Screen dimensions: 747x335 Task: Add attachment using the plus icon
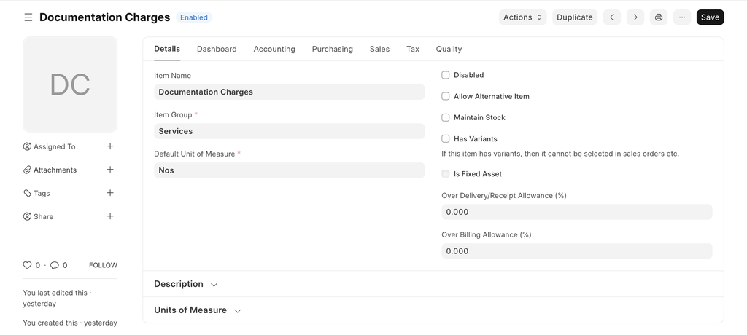point(110,170)
